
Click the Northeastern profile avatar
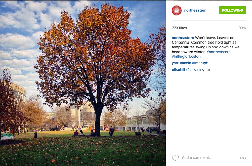point(177,10)
